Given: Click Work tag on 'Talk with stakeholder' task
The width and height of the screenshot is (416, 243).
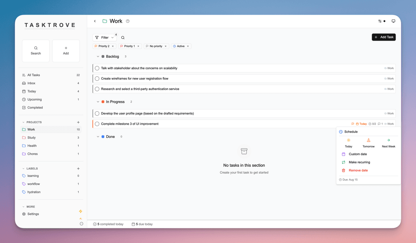Looking at the screenshot, I should [389, 68].
